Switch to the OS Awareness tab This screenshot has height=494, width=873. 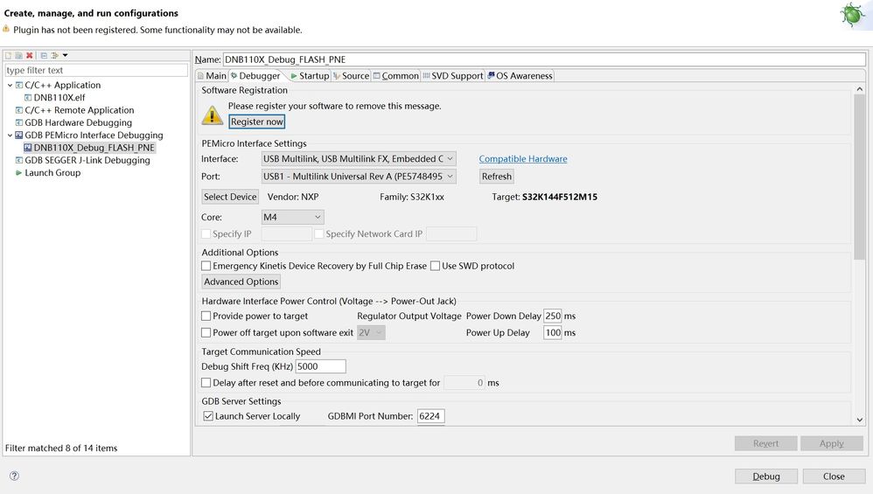(x=520, y=76)
